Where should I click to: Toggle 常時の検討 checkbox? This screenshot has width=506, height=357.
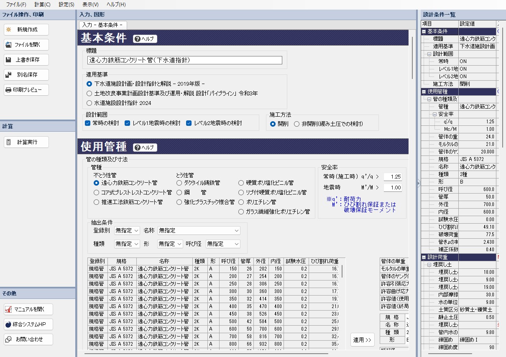pos(88,123)
